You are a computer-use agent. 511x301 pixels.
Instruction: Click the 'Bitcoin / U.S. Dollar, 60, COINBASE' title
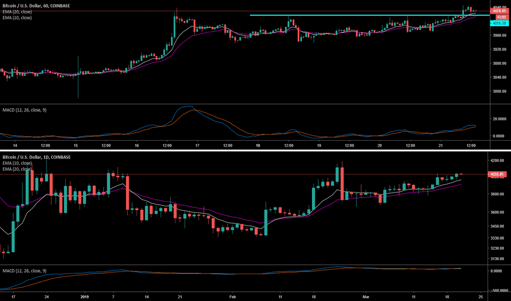pos(36,6)
